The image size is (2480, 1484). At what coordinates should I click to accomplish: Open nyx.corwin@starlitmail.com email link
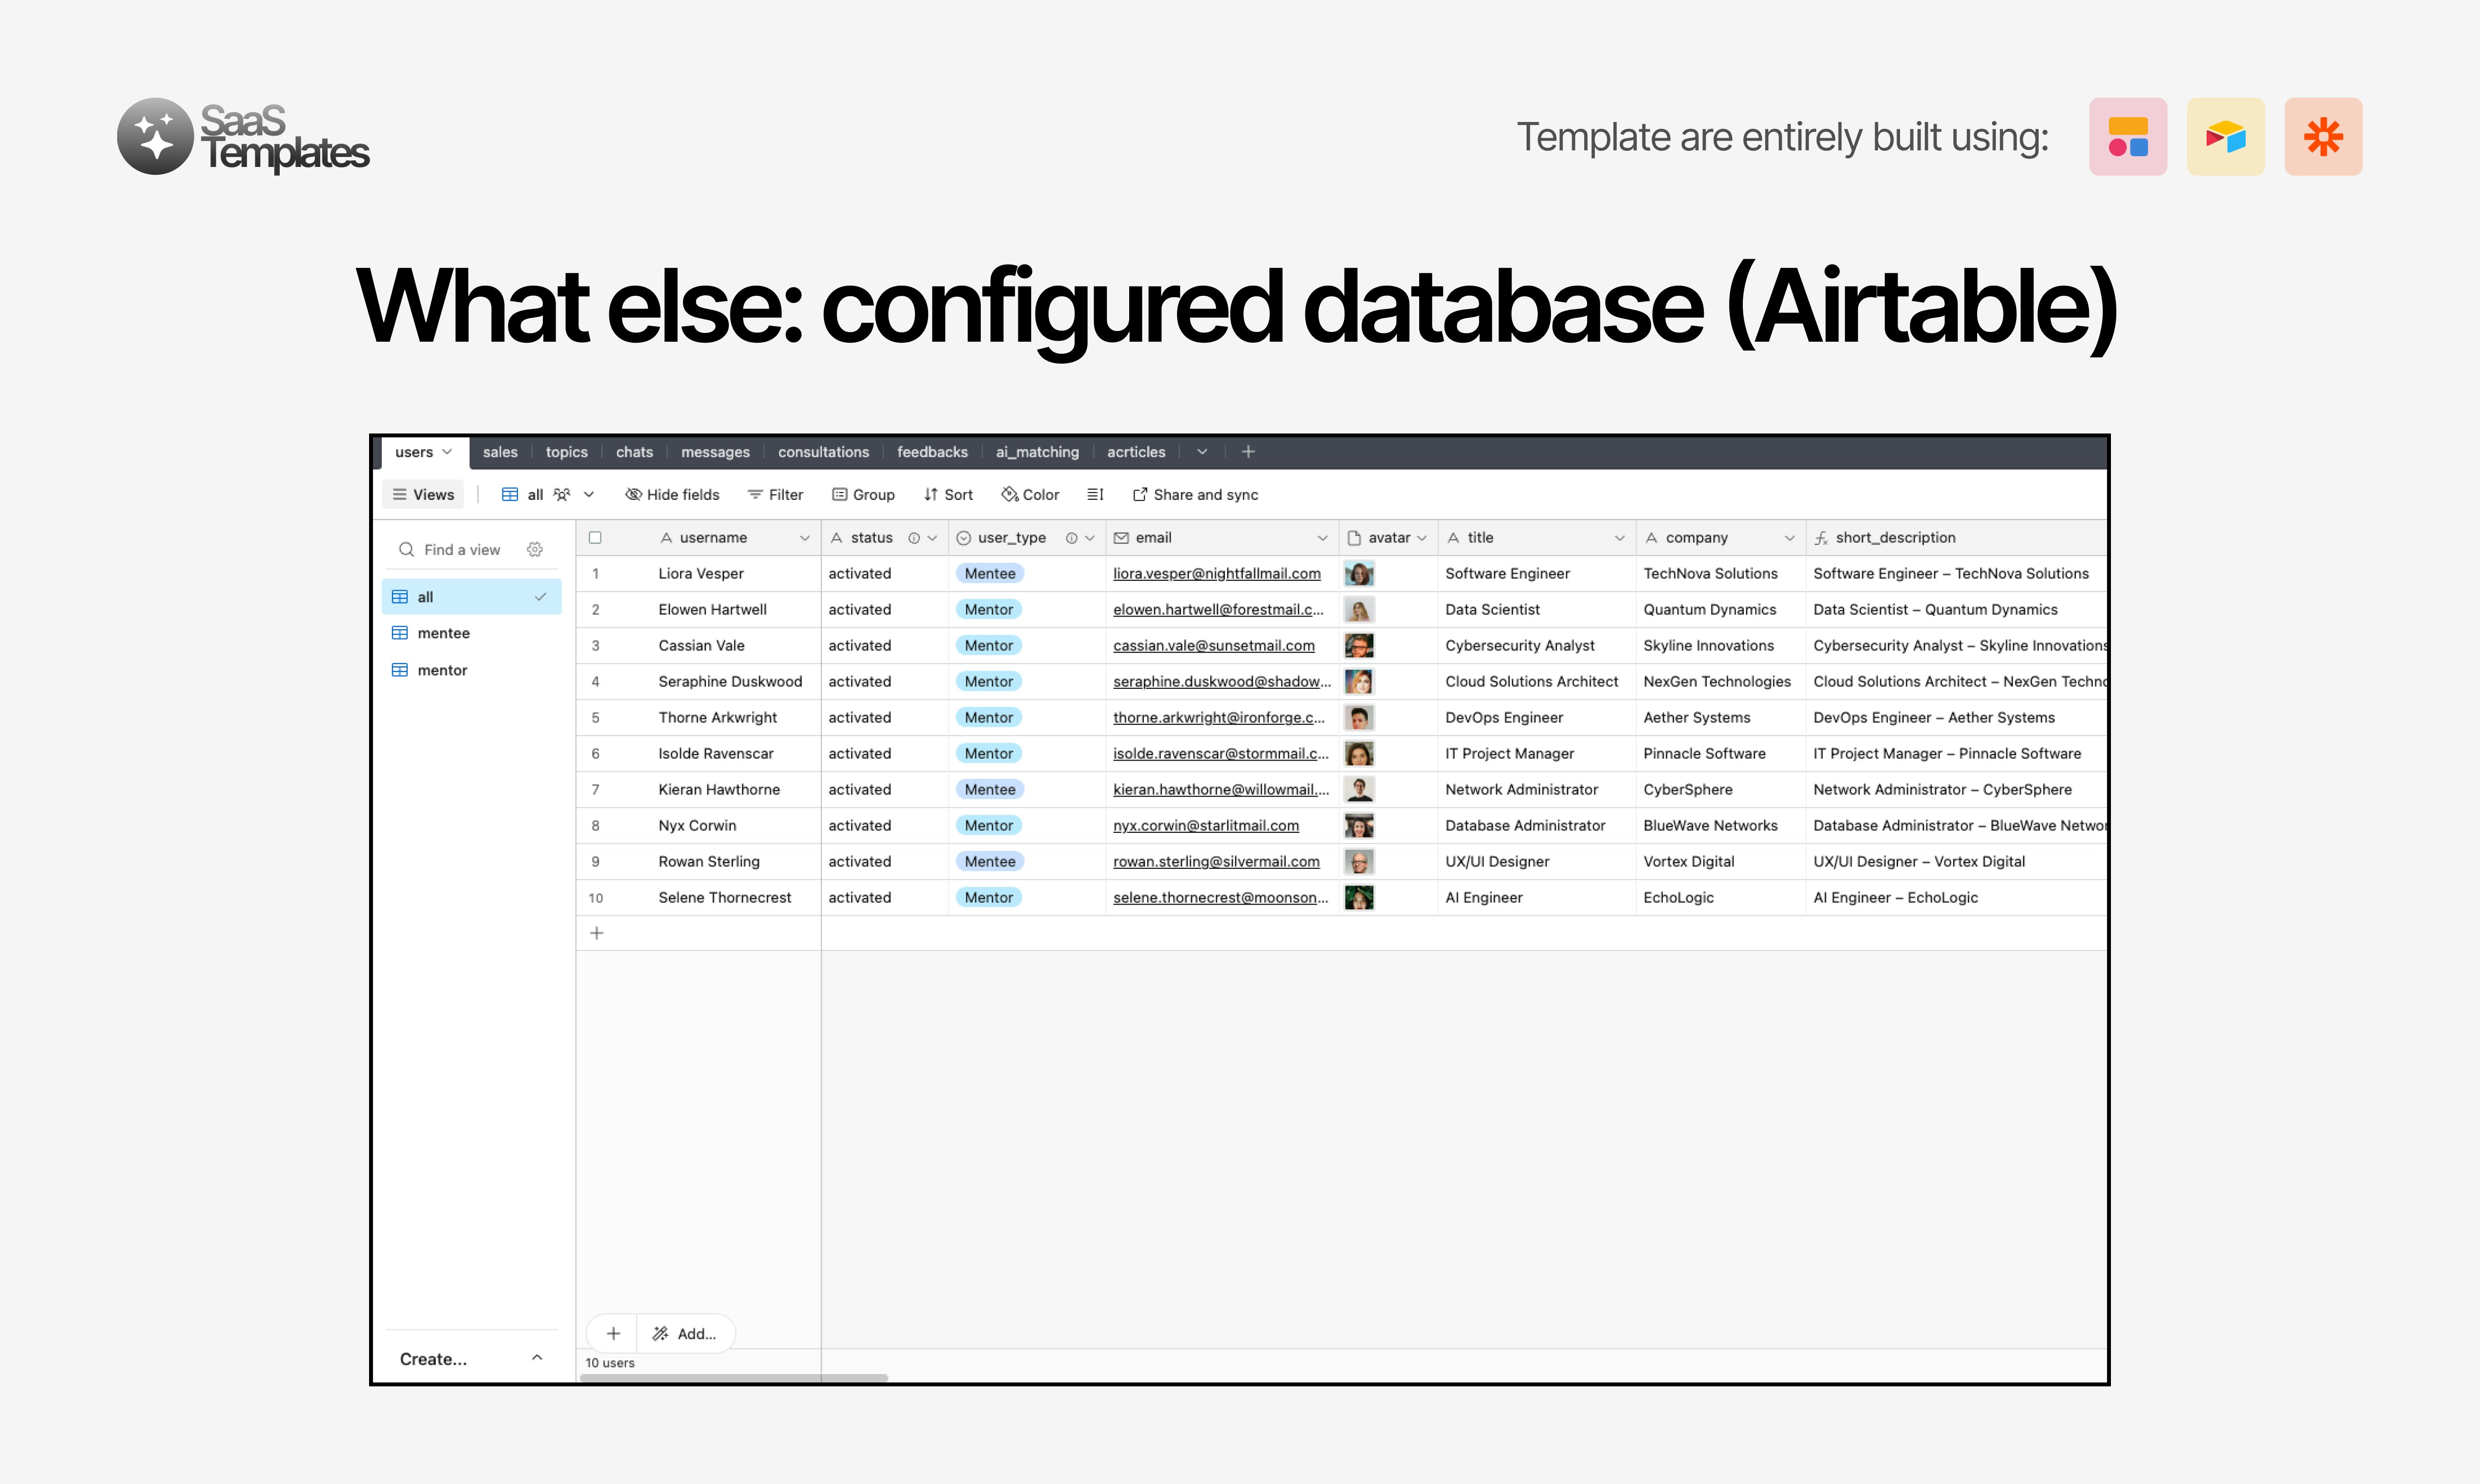click(x=1206, y=825)
